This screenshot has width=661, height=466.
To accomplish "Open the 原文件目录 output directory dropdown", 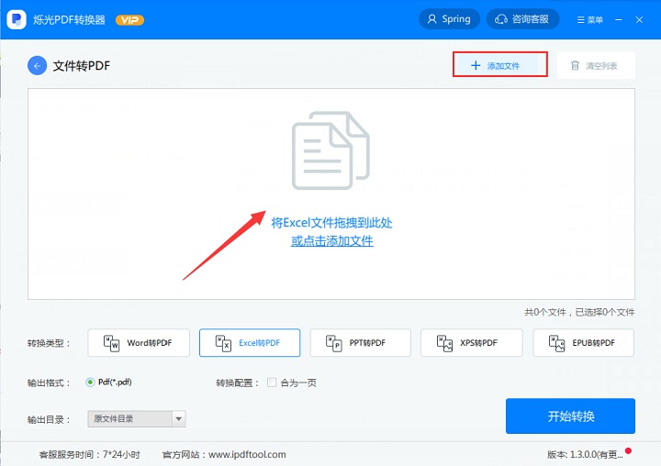I will (137, 419).
